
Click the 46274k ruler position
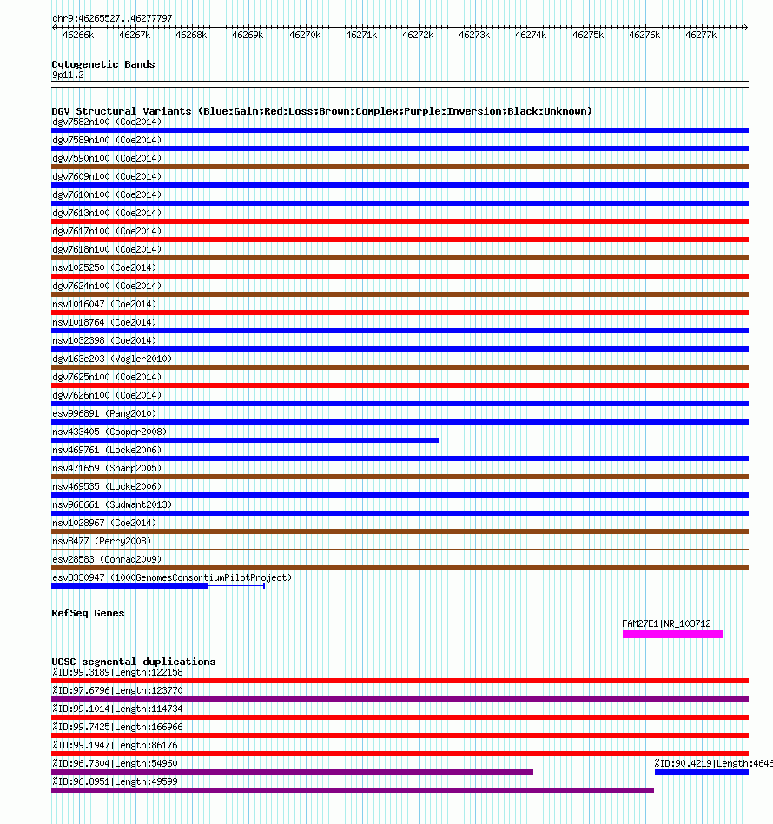tap(531, 36)
